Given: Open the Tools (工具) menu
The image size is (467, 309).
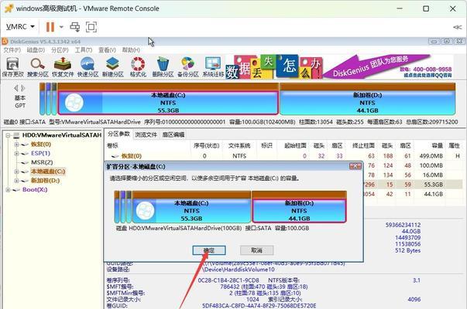Looking at the screenshot, I should coord(84,50).
